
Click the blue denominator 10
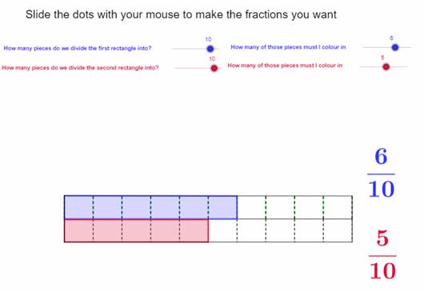tap(382, 189)
